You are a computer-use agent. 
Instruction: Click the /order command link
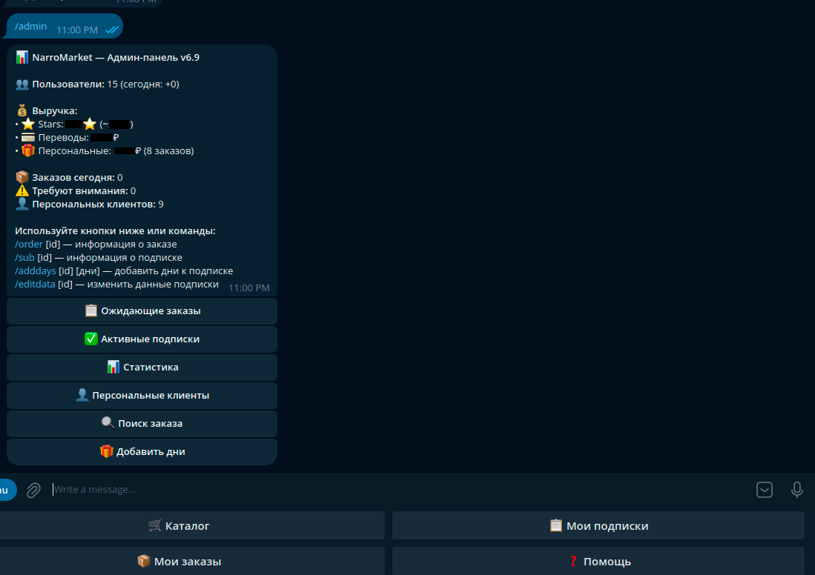click(29, 245)
